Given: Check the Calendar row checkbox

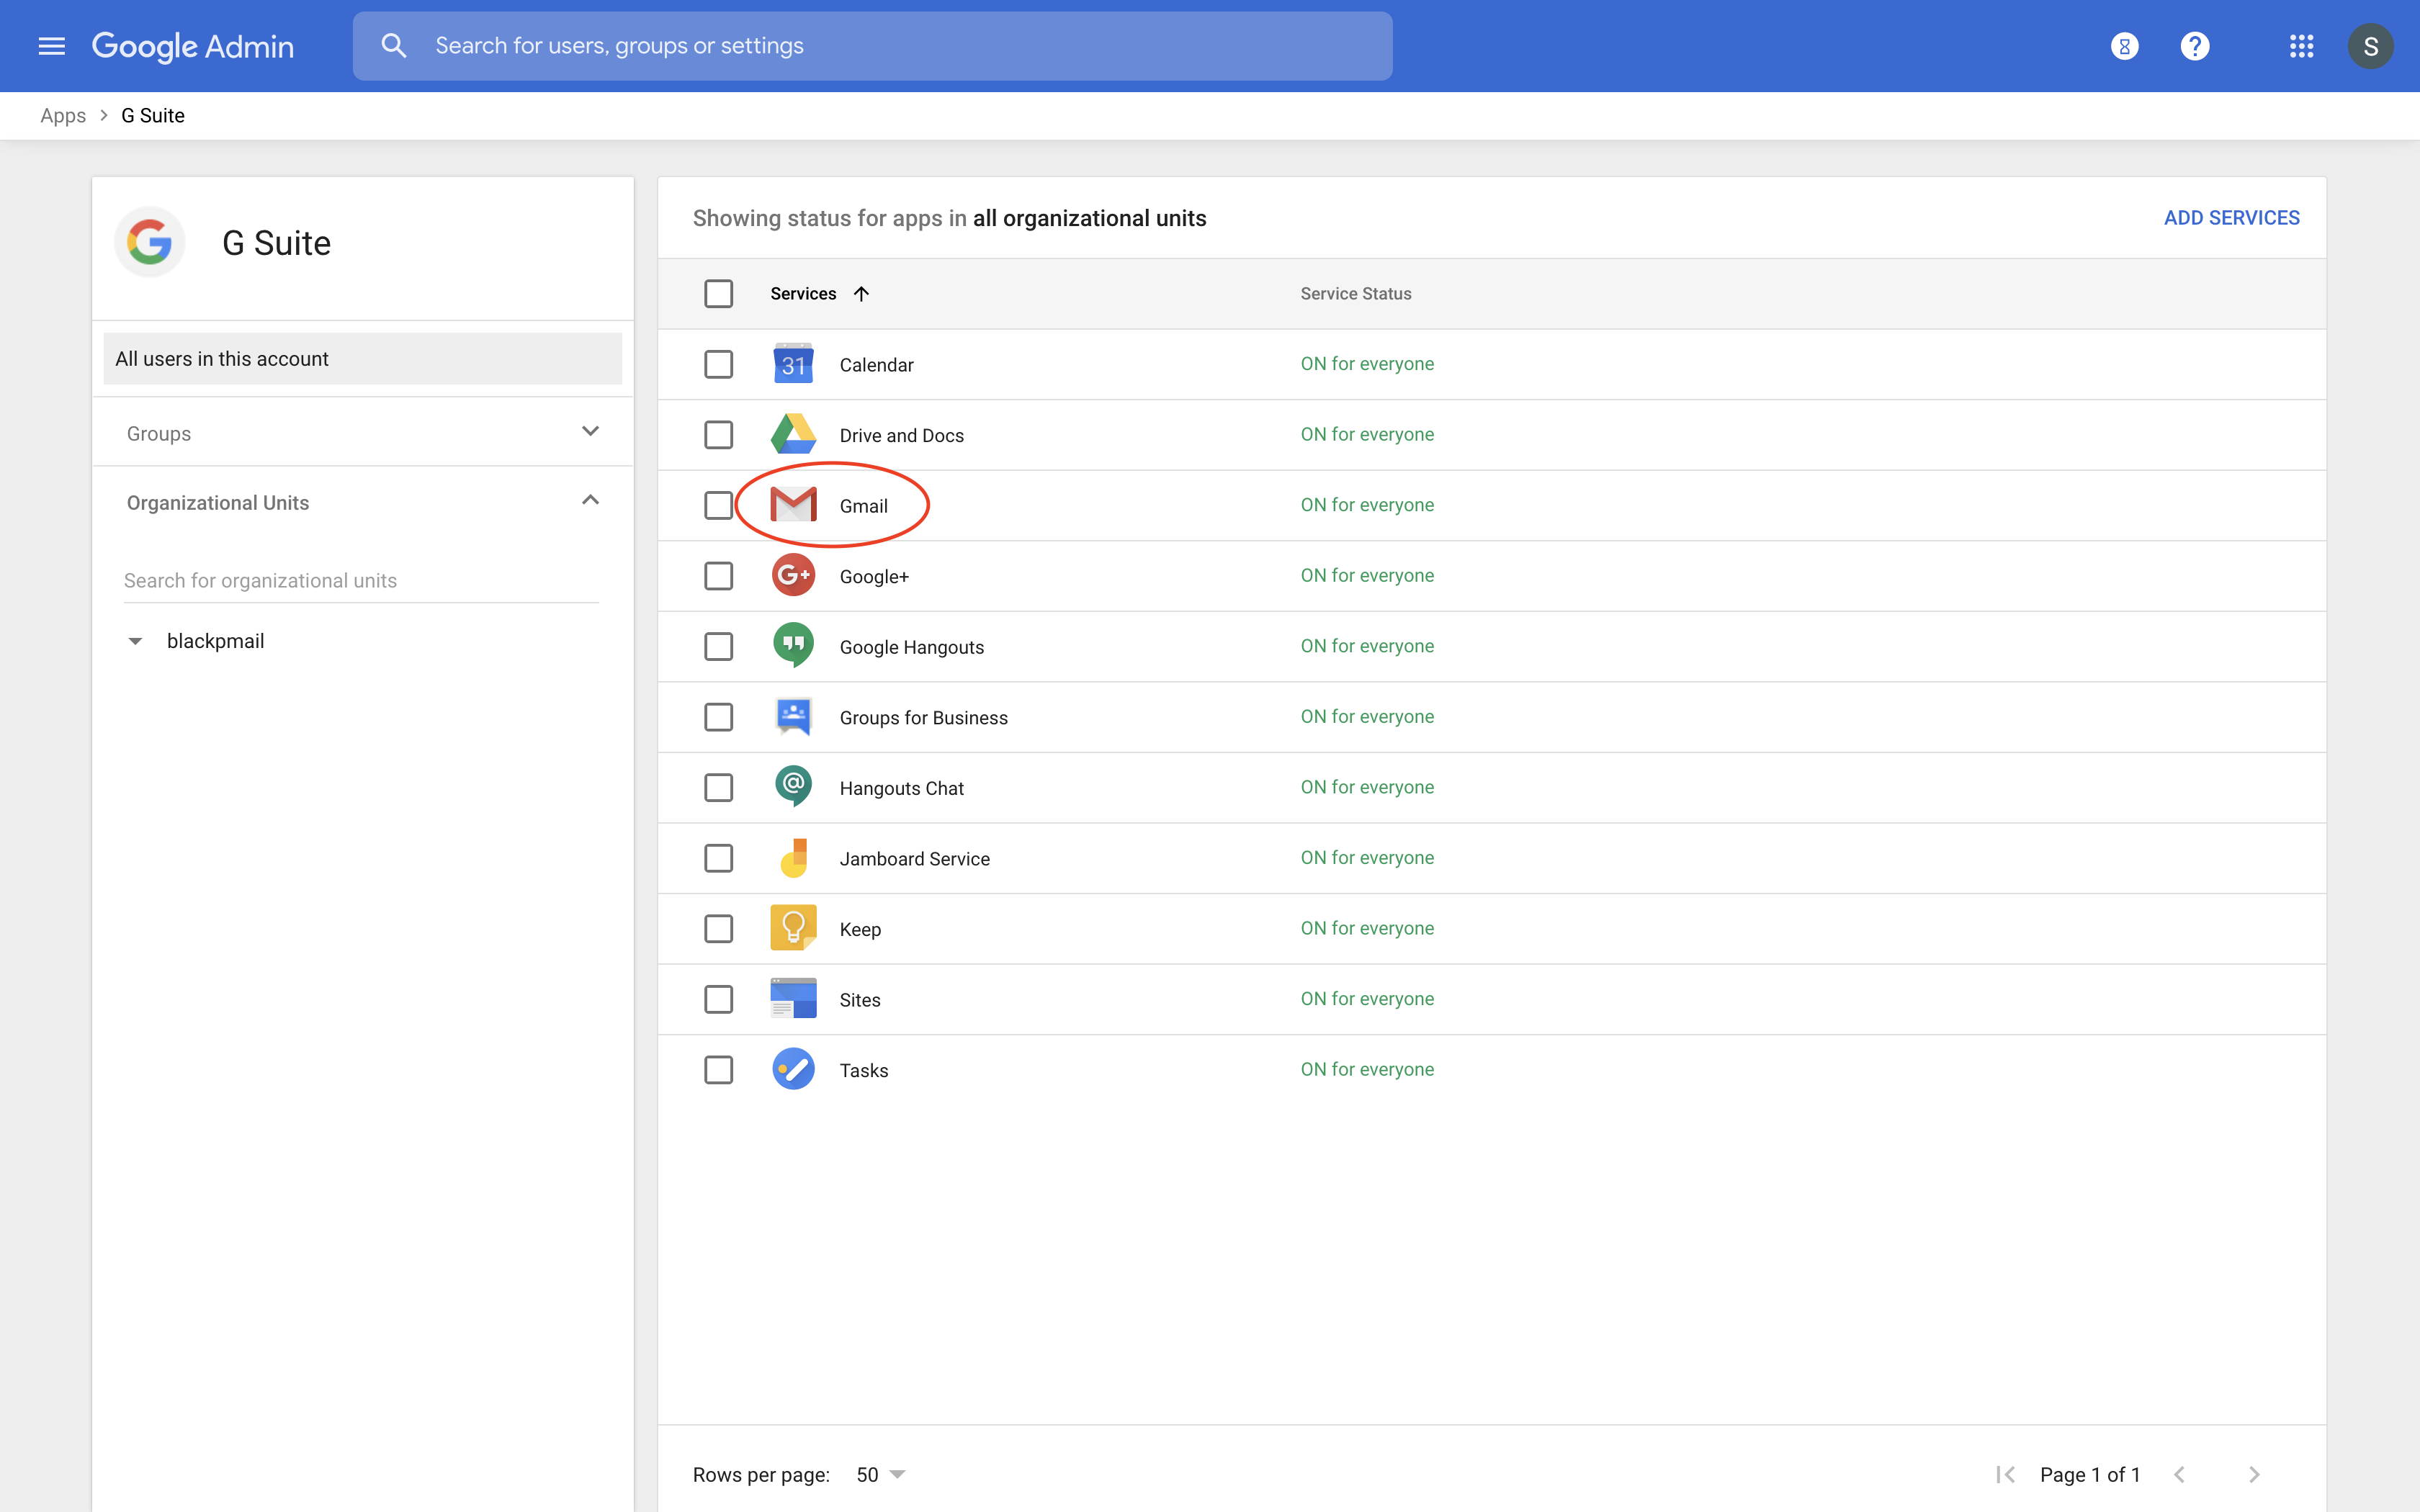Looking at the screenshot, I should coord(718,364).
